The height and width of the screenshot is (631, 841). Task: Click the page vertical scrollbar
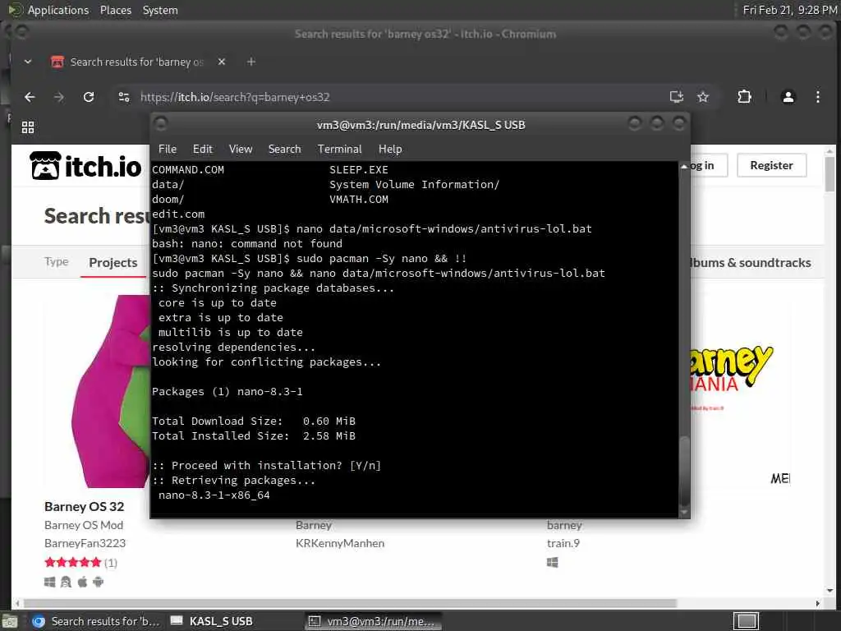[830, 173]
